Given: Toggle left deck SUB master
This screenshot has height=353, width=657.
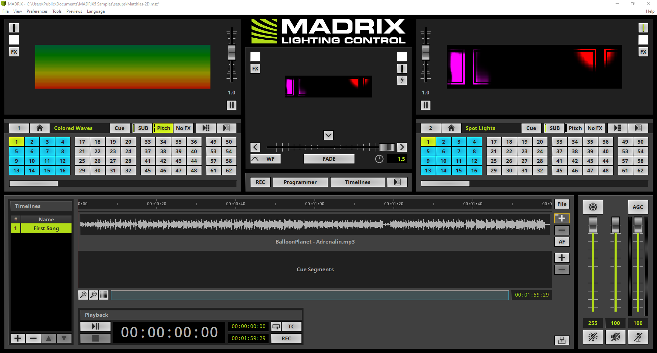Looking at the screenshot, I should coord(142,128).
